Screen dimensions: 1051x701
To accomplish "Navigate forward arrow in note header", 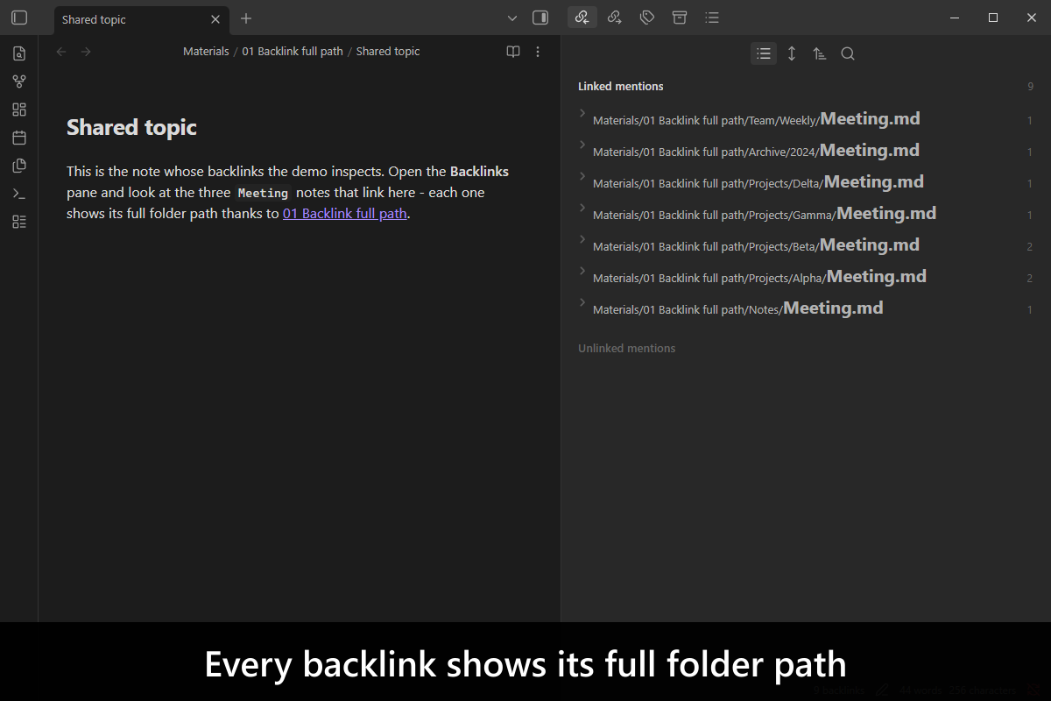I will point(86,52).
